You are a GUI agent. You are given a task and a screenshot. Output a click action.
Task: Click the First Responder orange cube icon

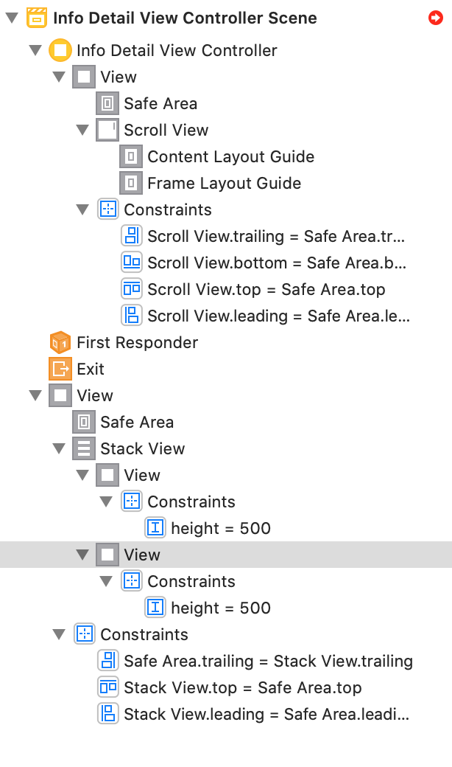60,342
